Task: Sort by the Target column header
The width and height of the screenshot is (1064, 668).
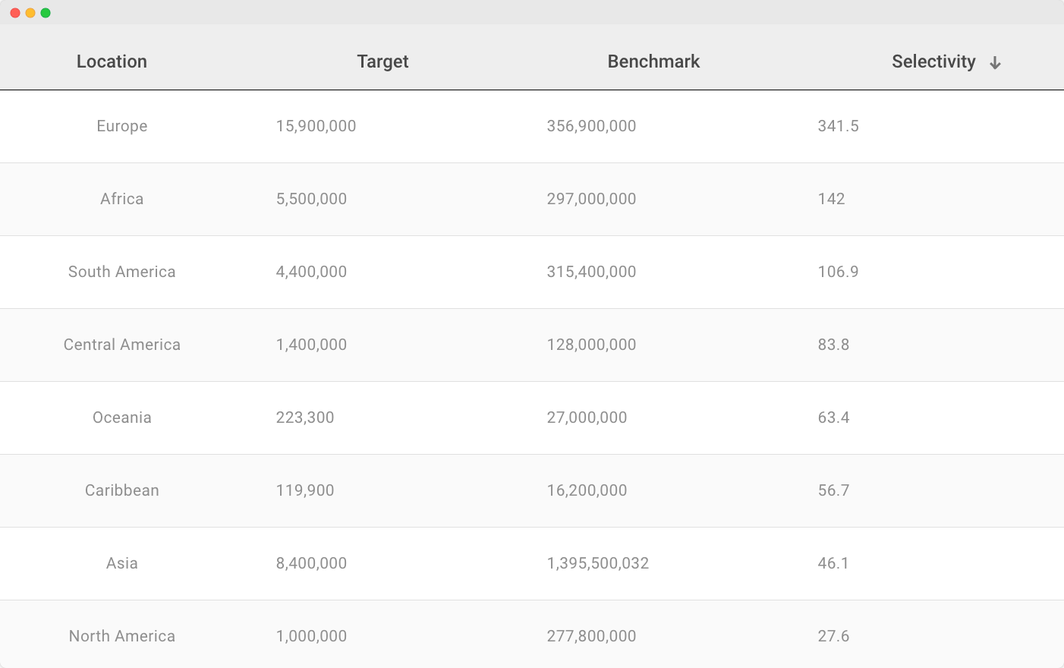Action: 382,61
